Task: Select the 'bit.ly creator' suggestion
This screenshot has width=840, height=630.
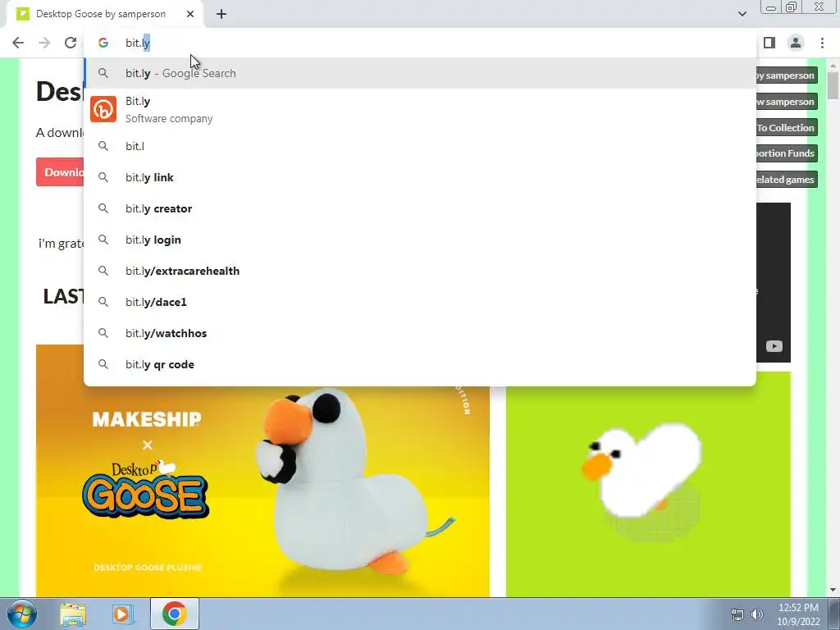Action: [x=420, y=208]
